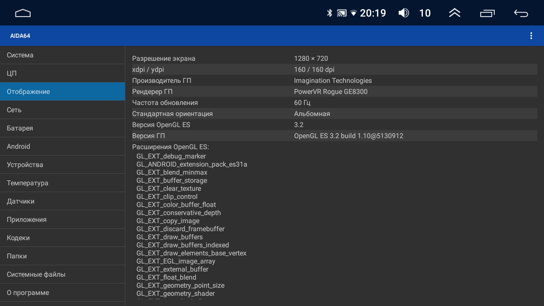Select the 3.2 version value

pos(299,125)
